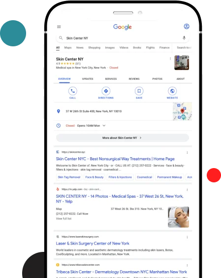Switch to the Reviews tab

coord(134,79)
